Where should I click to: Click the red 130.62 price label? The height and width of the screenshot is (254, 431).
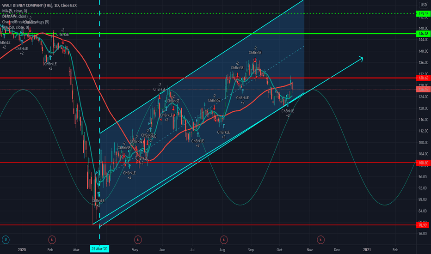click(423, 78)
